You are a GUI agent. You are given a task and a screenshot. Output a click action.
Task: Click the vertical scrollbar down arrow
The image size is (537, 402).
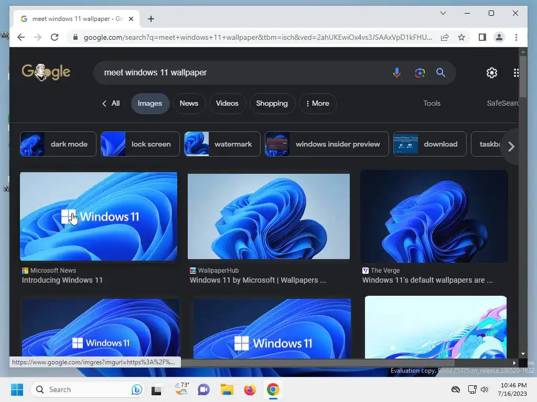pyautogui.click(x=523, y=354)
